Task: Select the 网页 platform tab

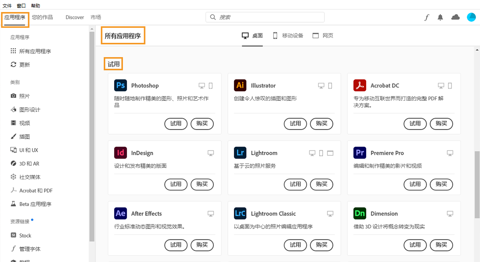Action: [323, 36]
